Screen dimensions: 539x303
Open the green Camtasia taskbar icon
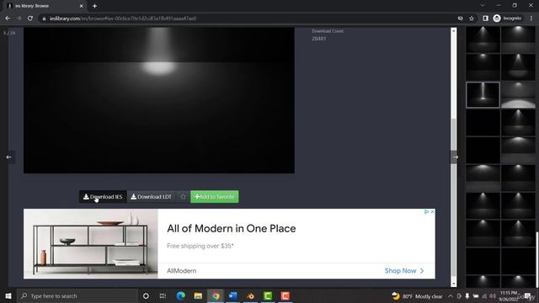coord(268,295)
